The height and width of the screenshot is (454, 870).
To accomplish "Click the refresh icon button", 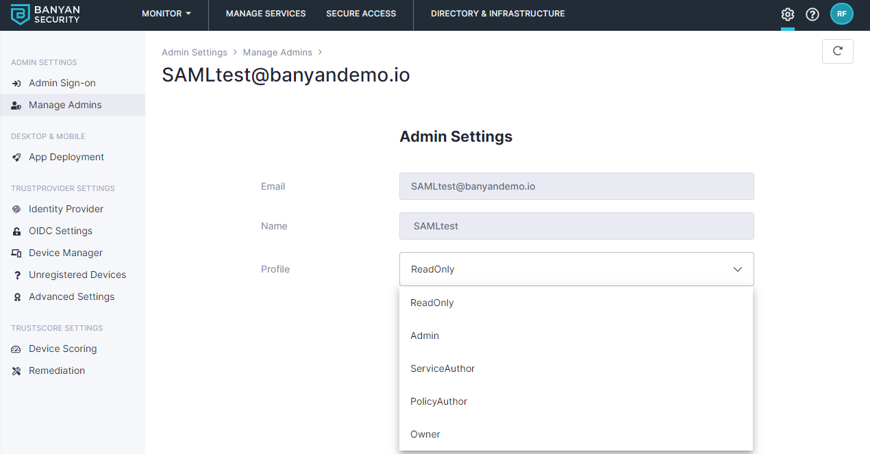I will pos(837,51).
